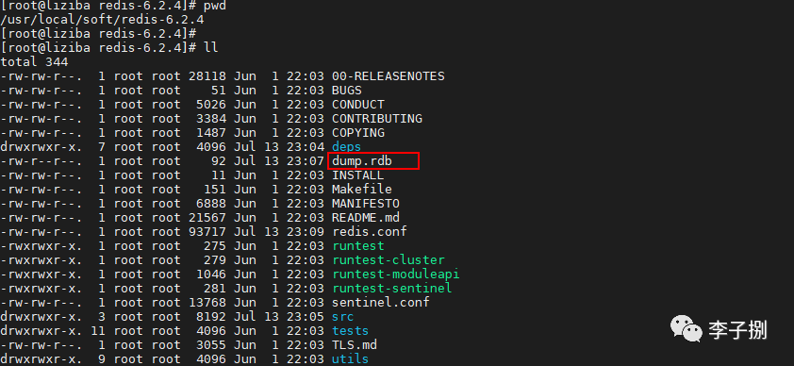Select the 23:09 timestamp of redis.conf
Image resolution: width=794 pixels, height=366 pixels.
click(x=306, y=232)
